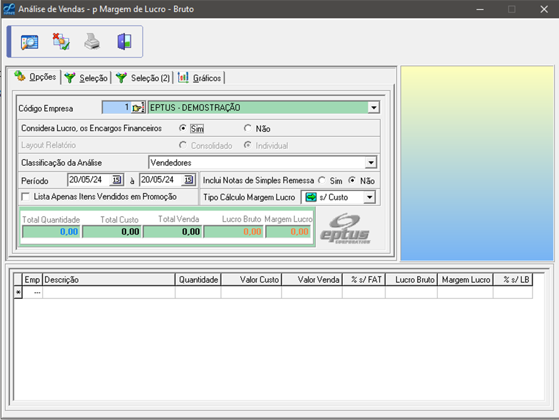Click the Descrição column header
This screenshot has width=559, height=420.
tap(109, 280)
